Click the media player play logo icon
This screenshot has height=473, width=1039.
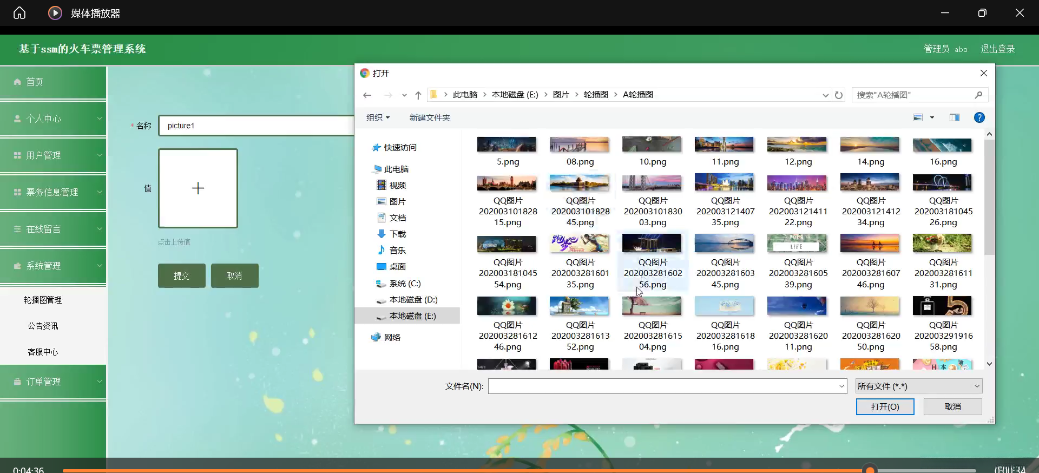55,13
